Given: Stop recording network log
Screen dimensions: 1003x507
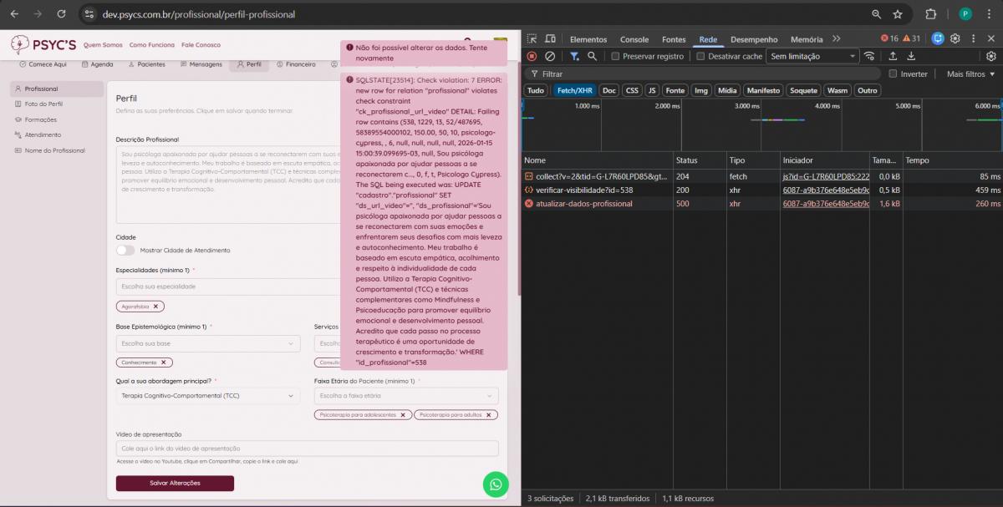Looking at the screenshot, I should (x=532, y=56).
